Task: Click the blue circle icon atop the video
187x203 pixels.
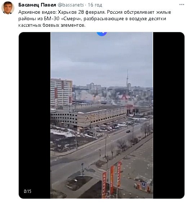Action: 102,34
